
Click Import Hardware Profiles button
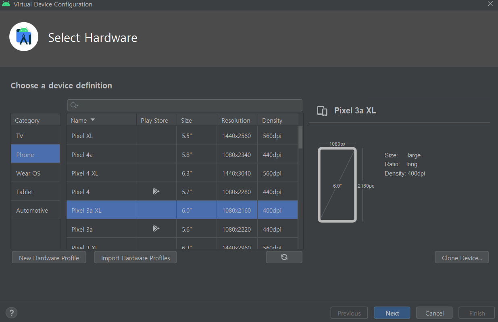pos(135,257)
